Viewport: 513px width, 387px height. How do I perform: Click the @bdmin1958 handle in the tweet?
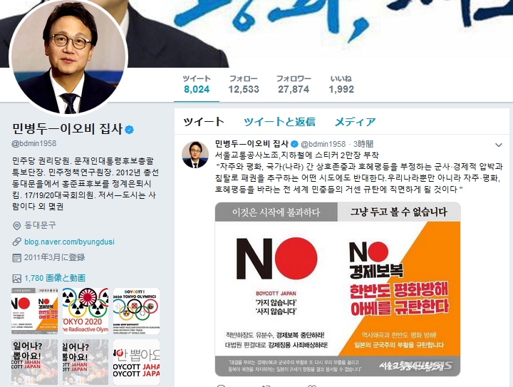[x=323, y=144]
